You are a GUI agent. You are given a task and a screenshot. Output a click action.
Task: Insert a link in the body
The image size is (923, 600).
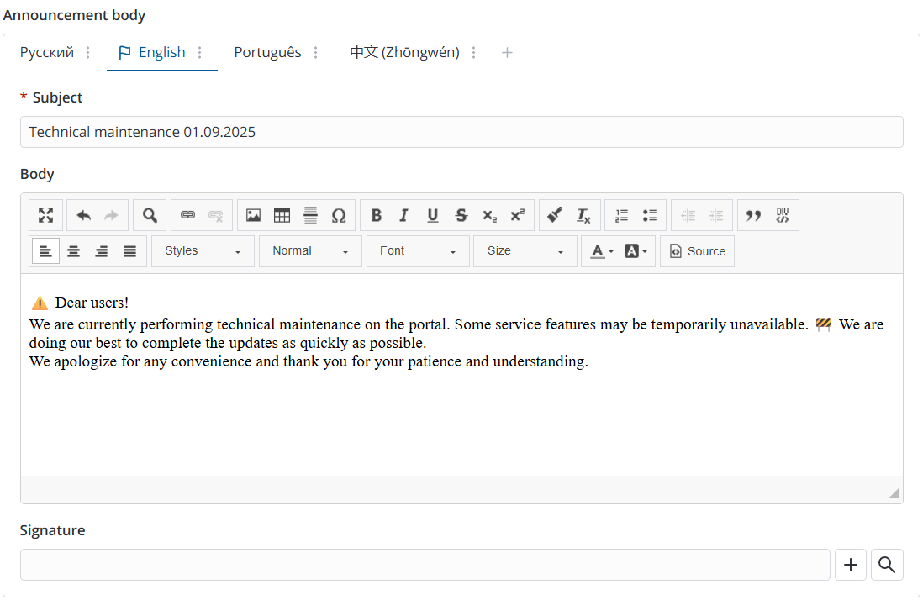coord(188,215)
